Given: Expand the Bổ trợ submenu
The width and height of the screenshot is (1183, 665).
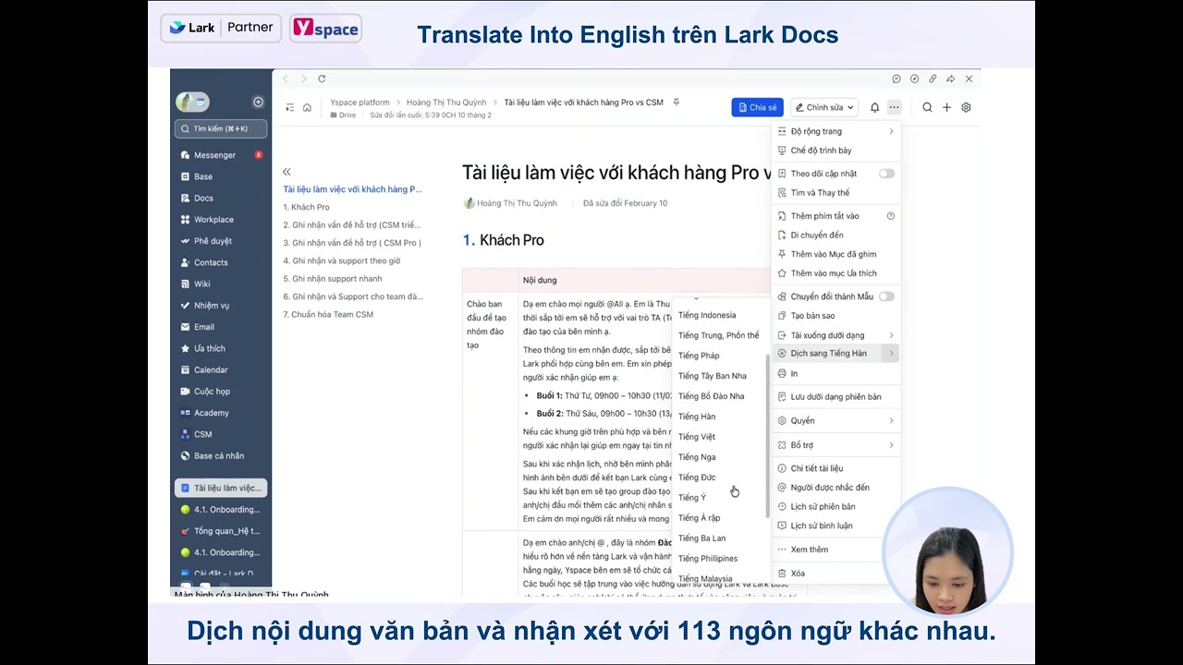Looking at the screenshot, I should tap(835, 445).
